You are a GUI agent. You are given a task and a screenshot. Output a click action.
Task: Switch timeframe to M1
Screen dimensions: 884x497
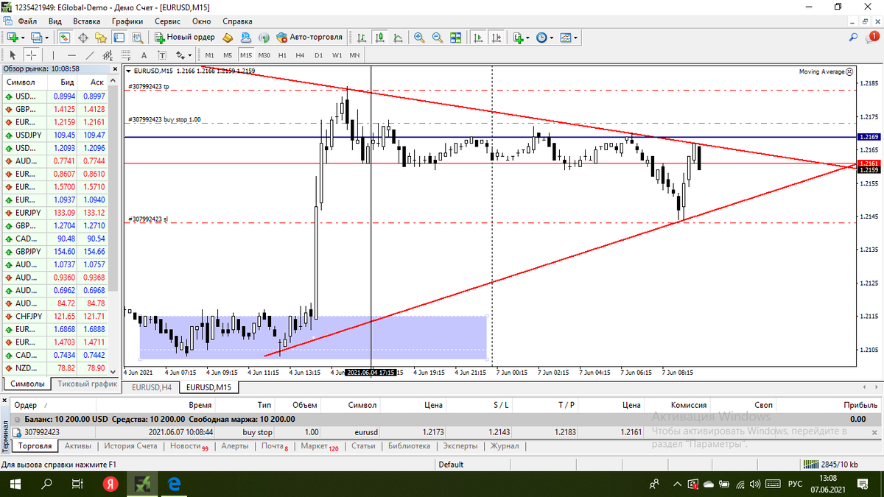tap(209, 55)
